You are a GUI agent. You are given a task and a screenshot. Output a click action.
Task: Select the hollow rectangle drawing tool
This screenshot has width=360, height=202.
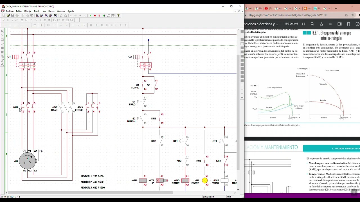pyautogui.click(x=3, y=40)
